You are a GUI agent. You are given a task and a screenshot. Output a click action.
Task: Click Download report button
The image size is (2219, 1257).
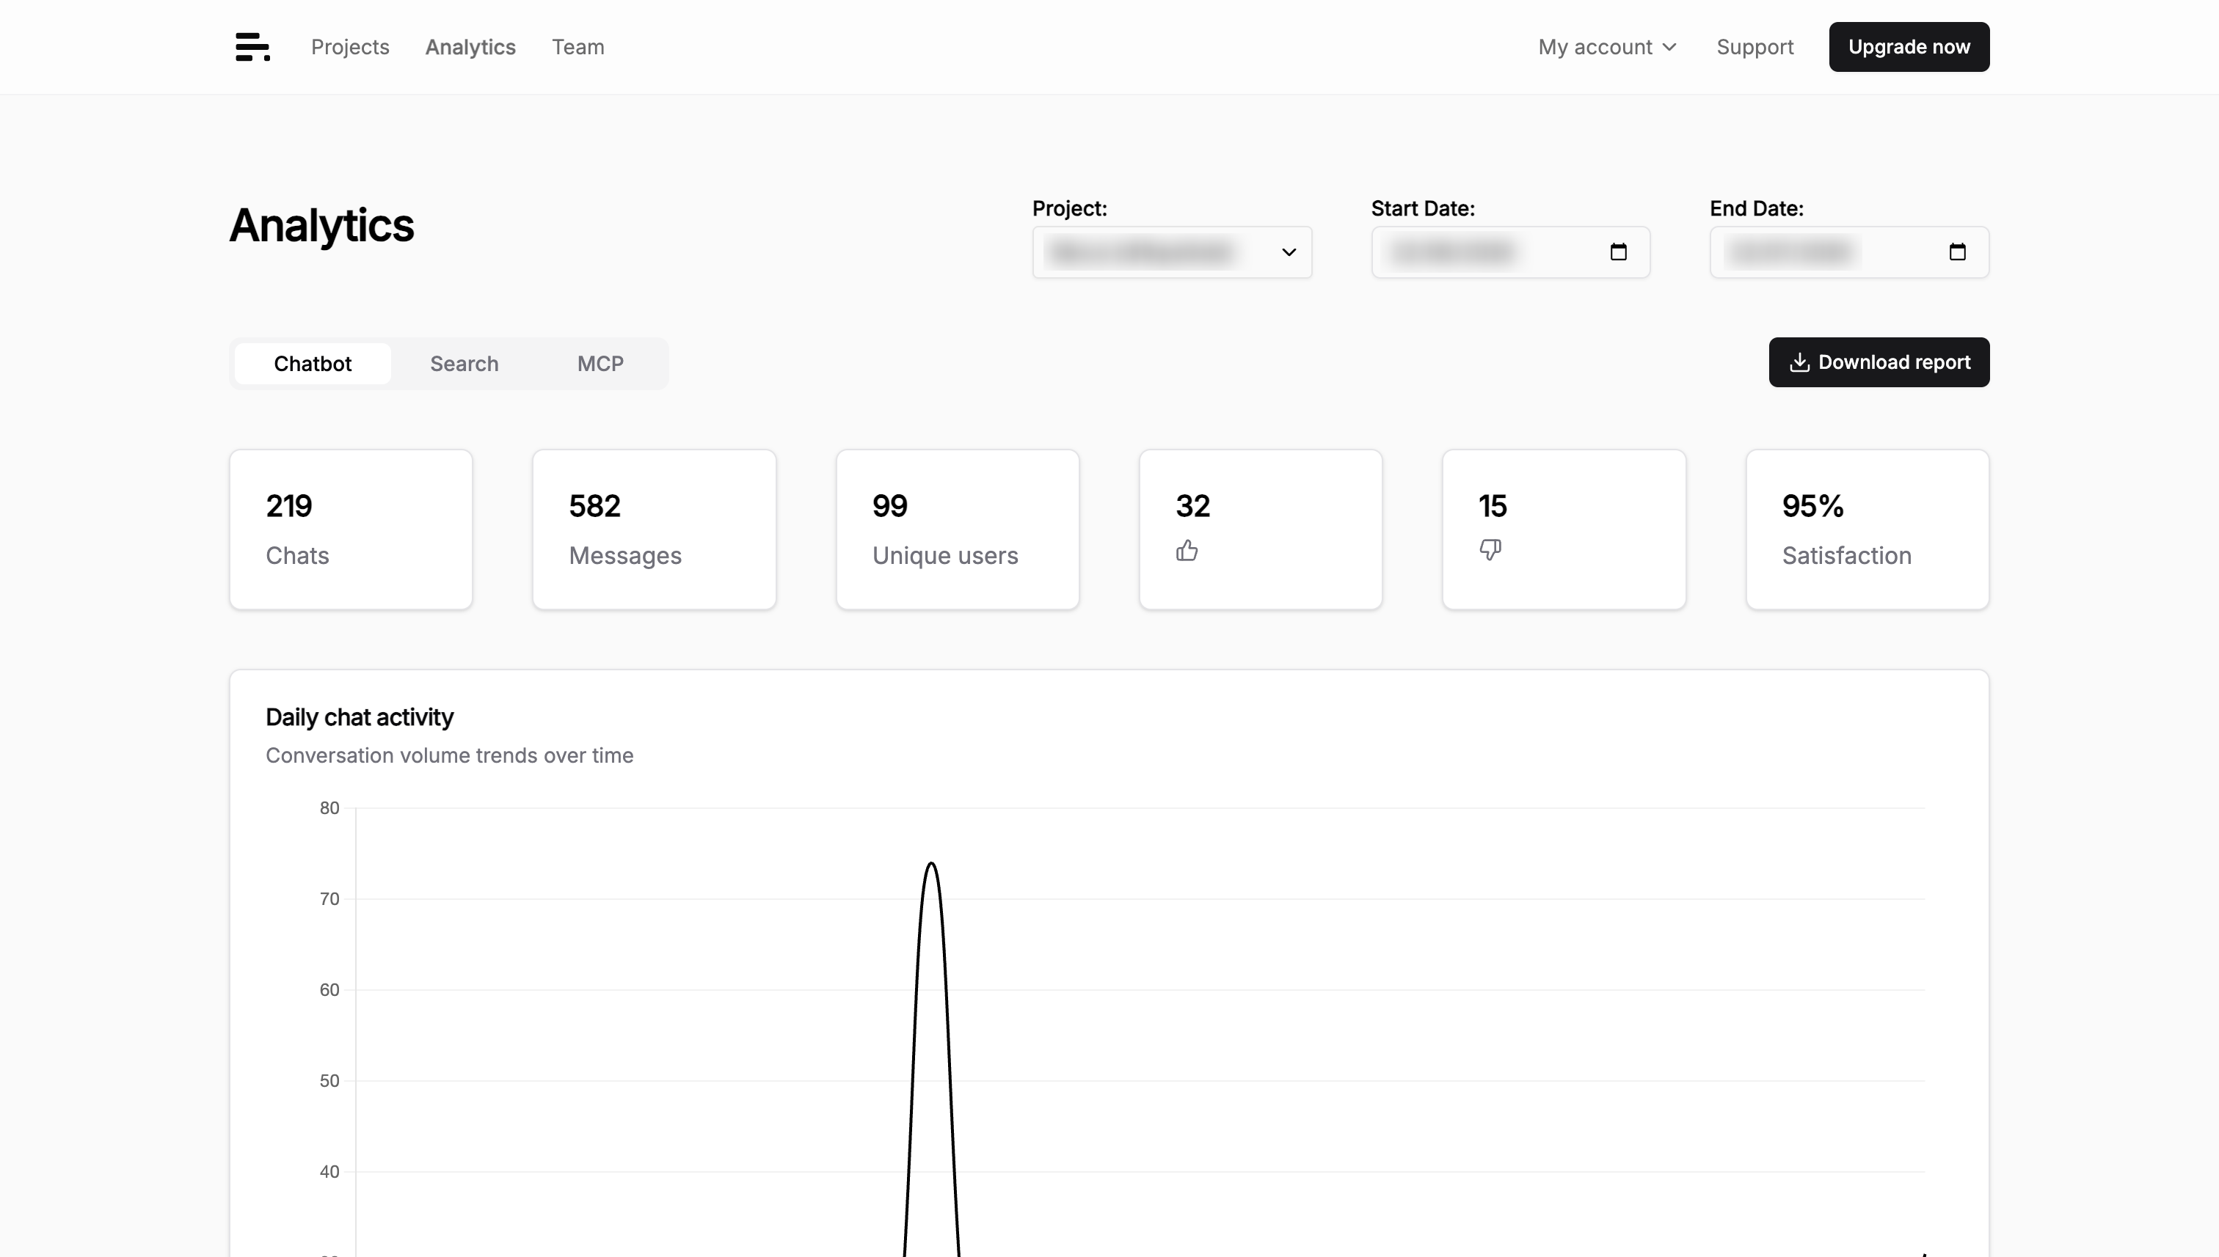pos(1879,362)
